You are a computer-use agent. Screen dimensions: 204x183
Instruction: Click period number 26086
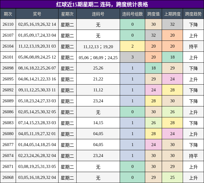coord(8,112)
